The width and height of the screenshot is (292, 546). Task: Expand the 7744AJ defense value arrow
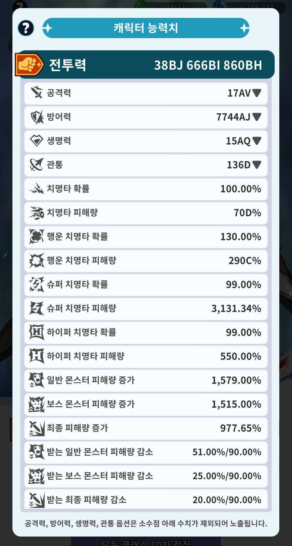click(x=257, y=117)
